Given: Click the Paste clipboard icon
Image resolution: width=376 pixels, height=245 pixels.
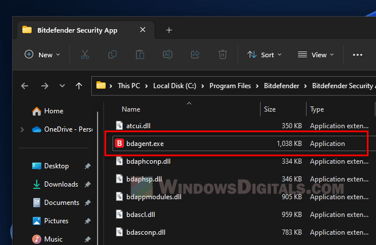Looking at the screenshot, I should (140, 55).
